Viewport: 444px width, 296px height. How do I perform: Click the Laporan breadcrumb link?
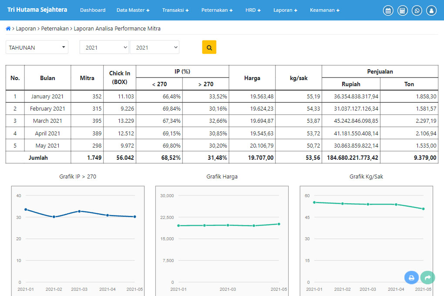26,29
